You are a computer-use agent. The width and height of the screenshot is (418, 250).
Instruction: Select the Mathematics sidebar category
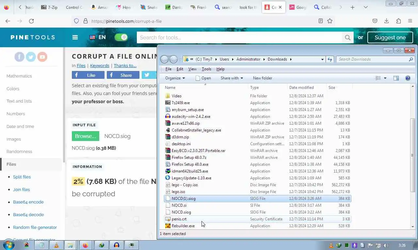[19, 76]
